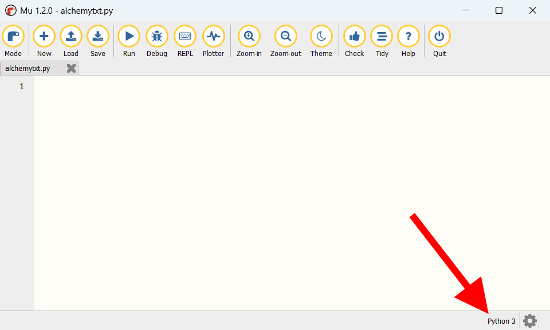Toggle the Plotter pane

213,37
